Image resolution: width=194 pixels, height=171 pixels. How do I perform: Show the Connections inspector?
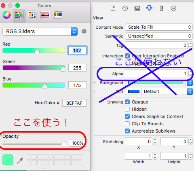coord(173,8)
